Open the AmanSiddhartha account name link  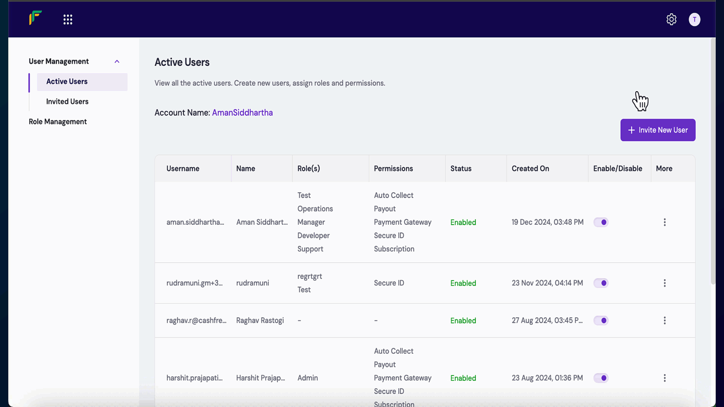point(242,113)
